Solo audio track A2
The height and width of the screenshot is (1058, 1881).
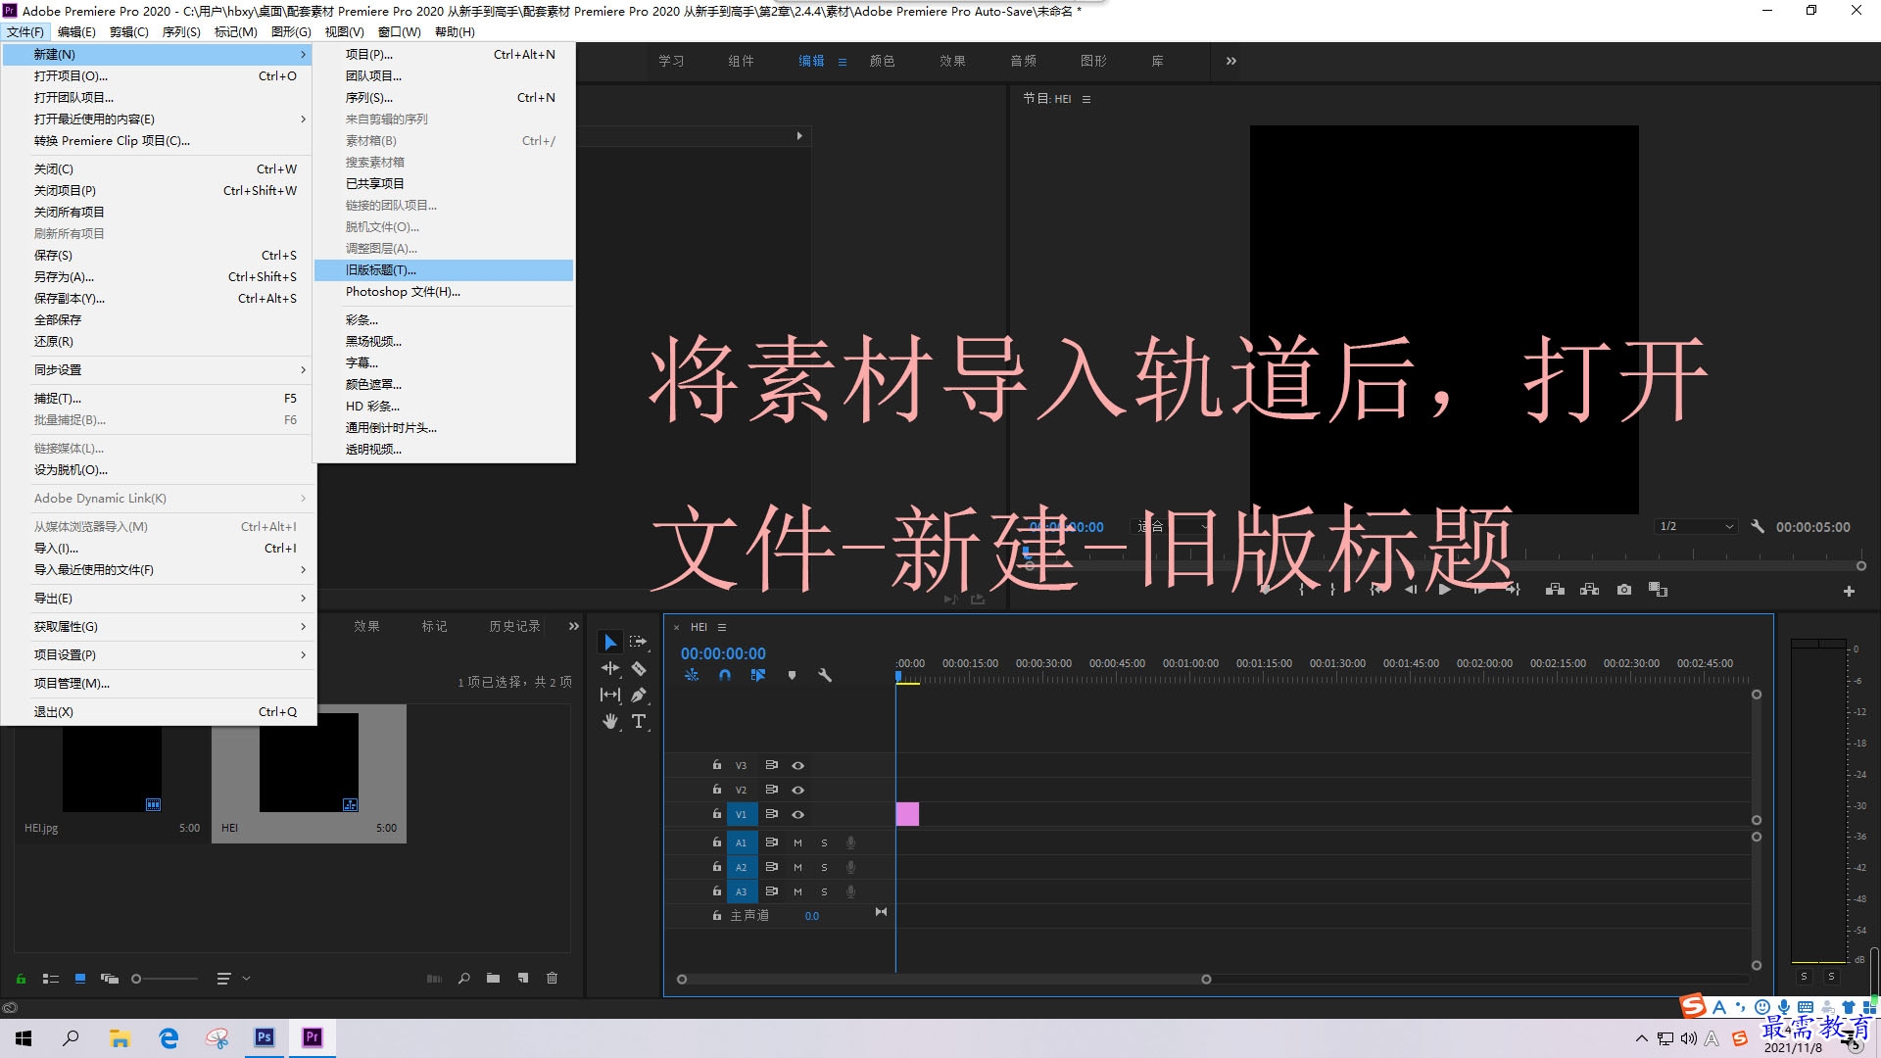pos(824,867)
